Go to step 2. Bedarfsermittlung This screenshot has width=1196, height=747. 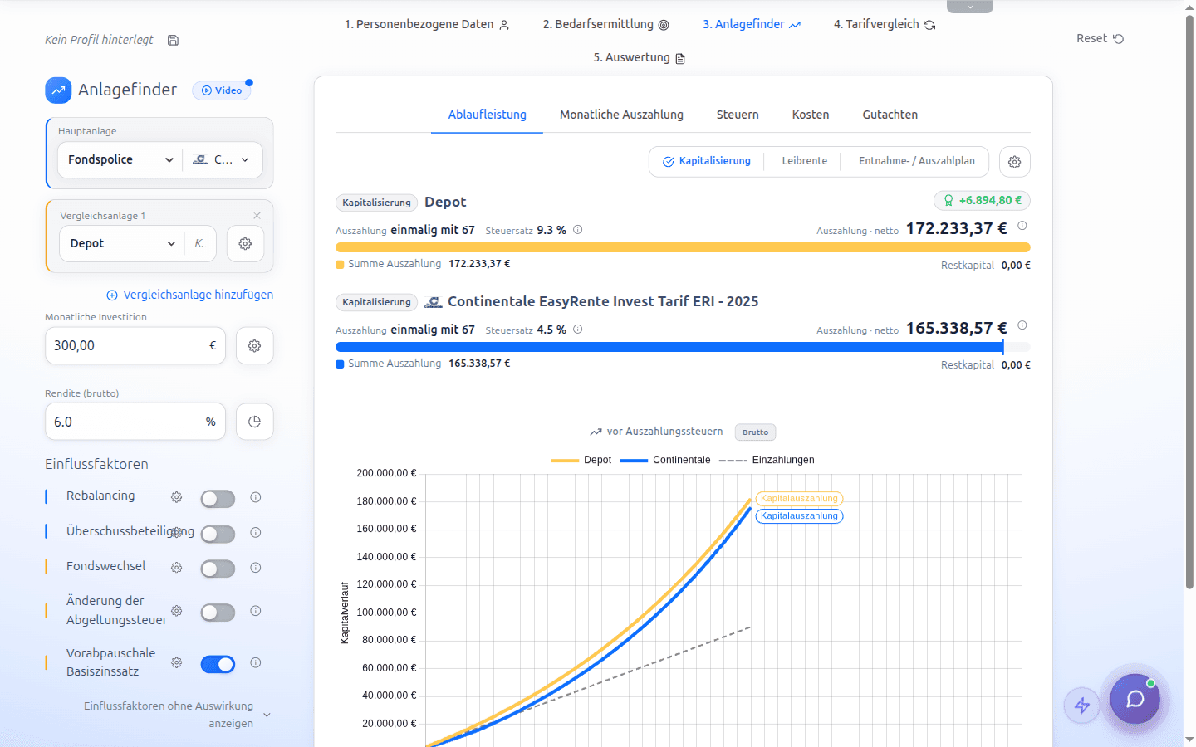(x=605, y=25)
